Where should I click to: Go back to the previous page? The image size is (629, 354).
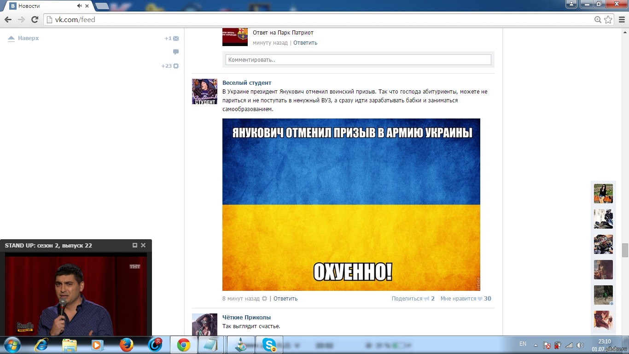coord(8,19)
